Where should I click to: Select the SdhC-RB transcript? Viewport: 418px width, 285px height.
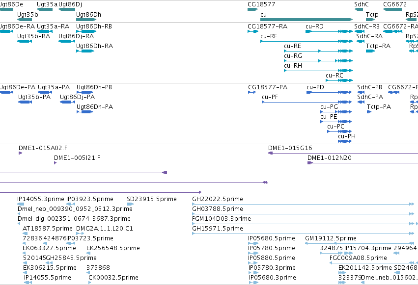(360, 31)
